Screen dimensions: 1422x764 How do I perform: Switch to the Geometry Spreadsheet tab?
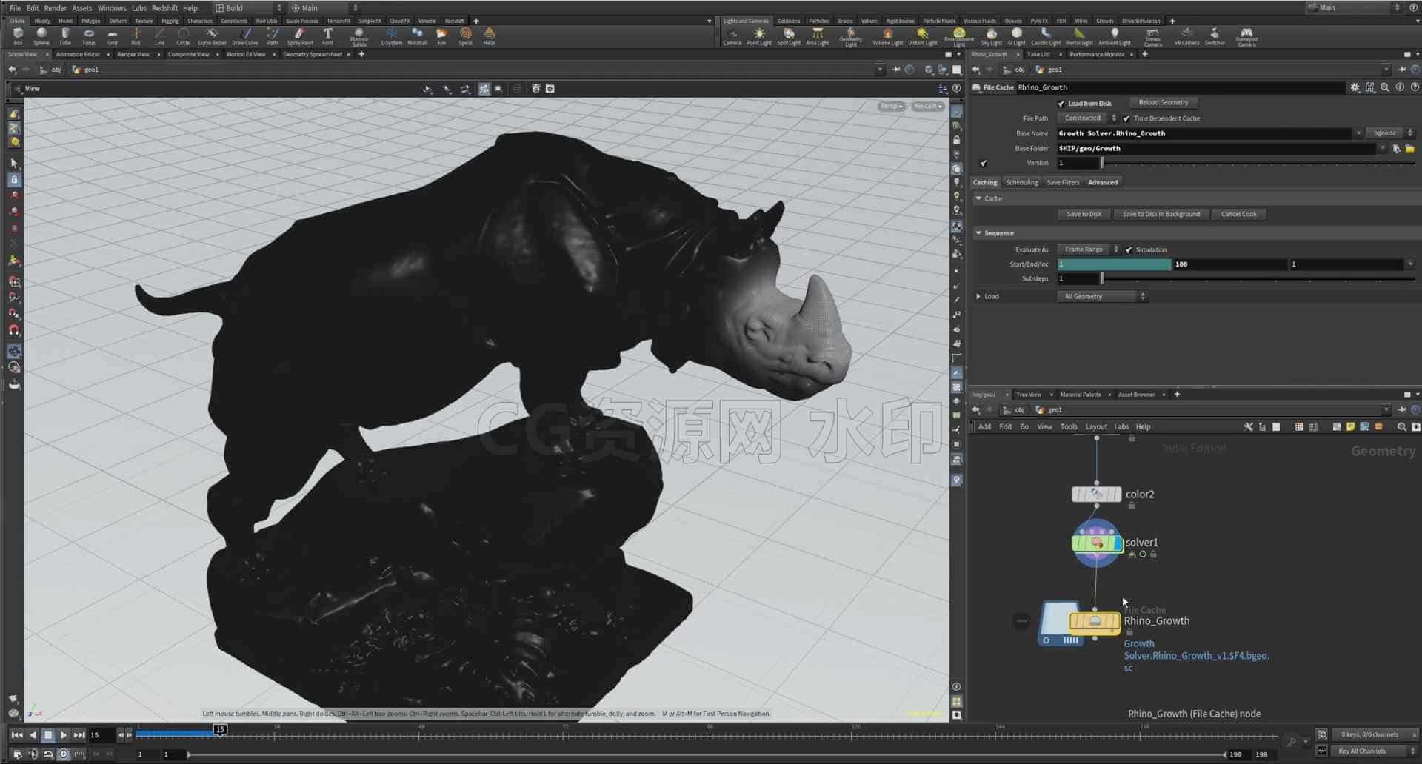[313, 54]
